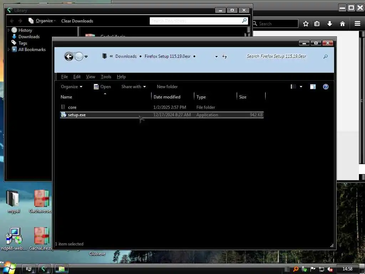Sort by Date modified column
365x274 pixels.
click(x=173, y=97)
